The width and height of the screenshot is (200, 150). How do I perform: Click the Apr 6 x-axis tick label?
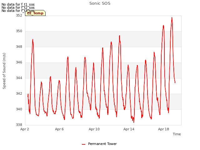coord(59,129)
